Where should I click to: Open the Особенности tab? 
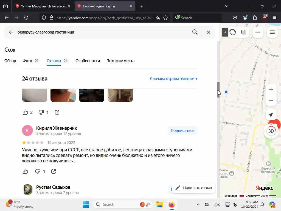coord(88,61)
